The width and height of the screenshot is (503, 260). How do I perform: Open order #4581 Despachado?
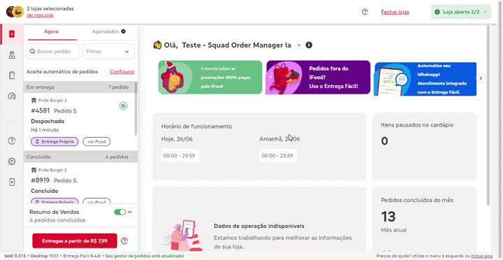[79, 122]
